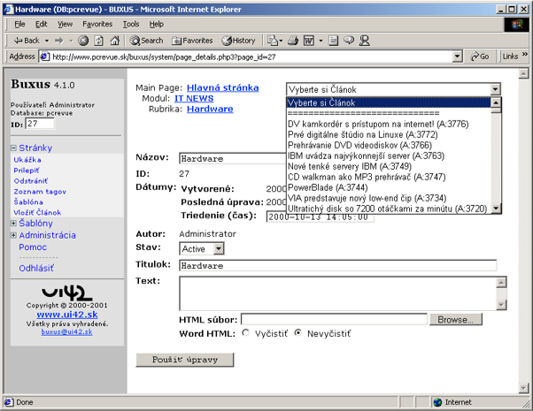Click the Refresh page icon
Image resolution: width=533 pixels, height=411 pixels.
(97, 40)
